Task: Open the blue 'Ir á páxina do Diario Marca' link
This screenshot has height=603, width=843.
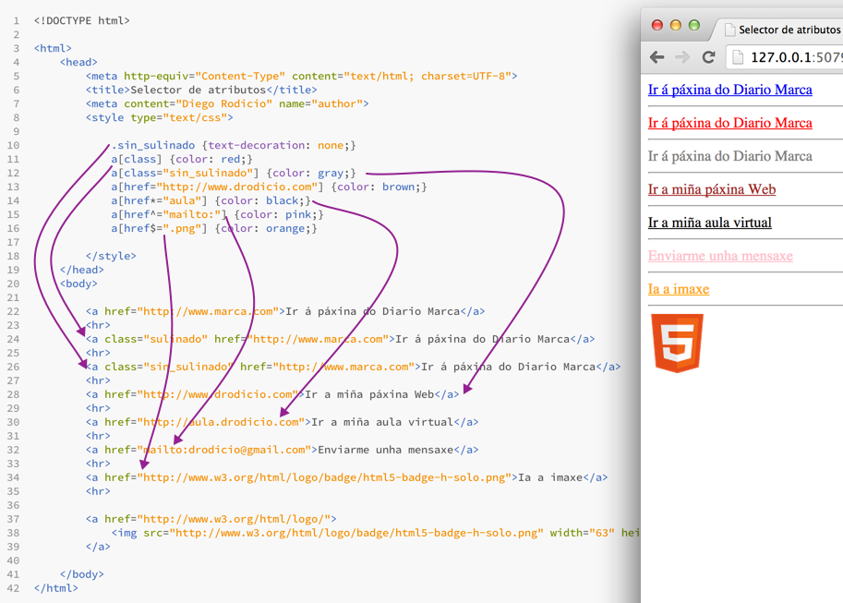Action: coord(729,90)
